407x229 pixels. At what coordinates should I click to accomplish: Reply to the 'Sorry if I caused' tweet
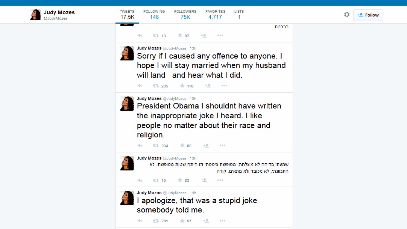point(140,86)
